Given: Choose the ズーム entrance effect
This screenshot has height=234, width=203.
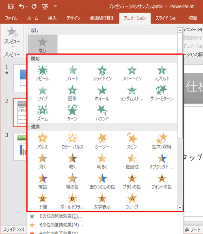Looking at the screenshot, I should [43, 113].
